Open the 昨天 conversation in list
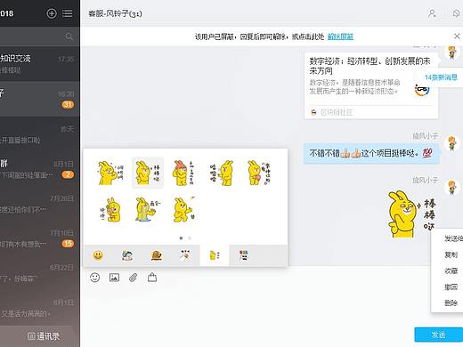This screenshot has width=463, height=347. 40,133
